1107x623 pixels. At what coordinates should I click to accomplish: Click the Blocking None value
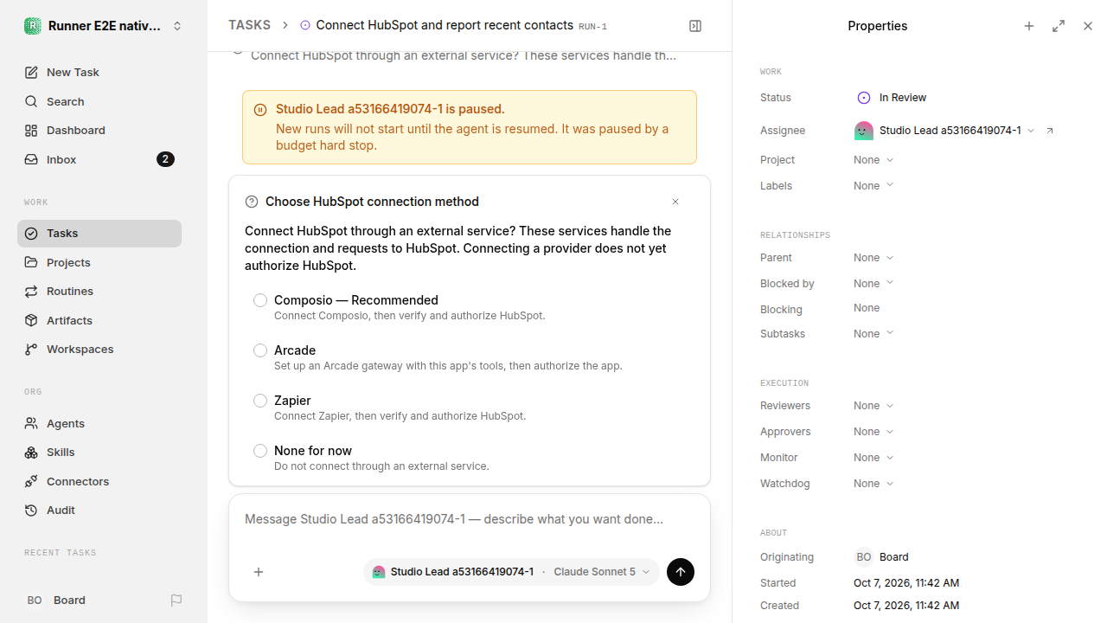[867, 308]
